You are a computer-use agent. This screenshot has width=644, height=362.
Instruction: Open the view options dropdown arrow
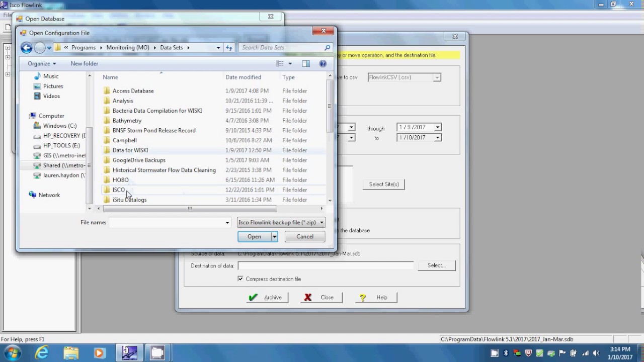[x=290, y=64]
